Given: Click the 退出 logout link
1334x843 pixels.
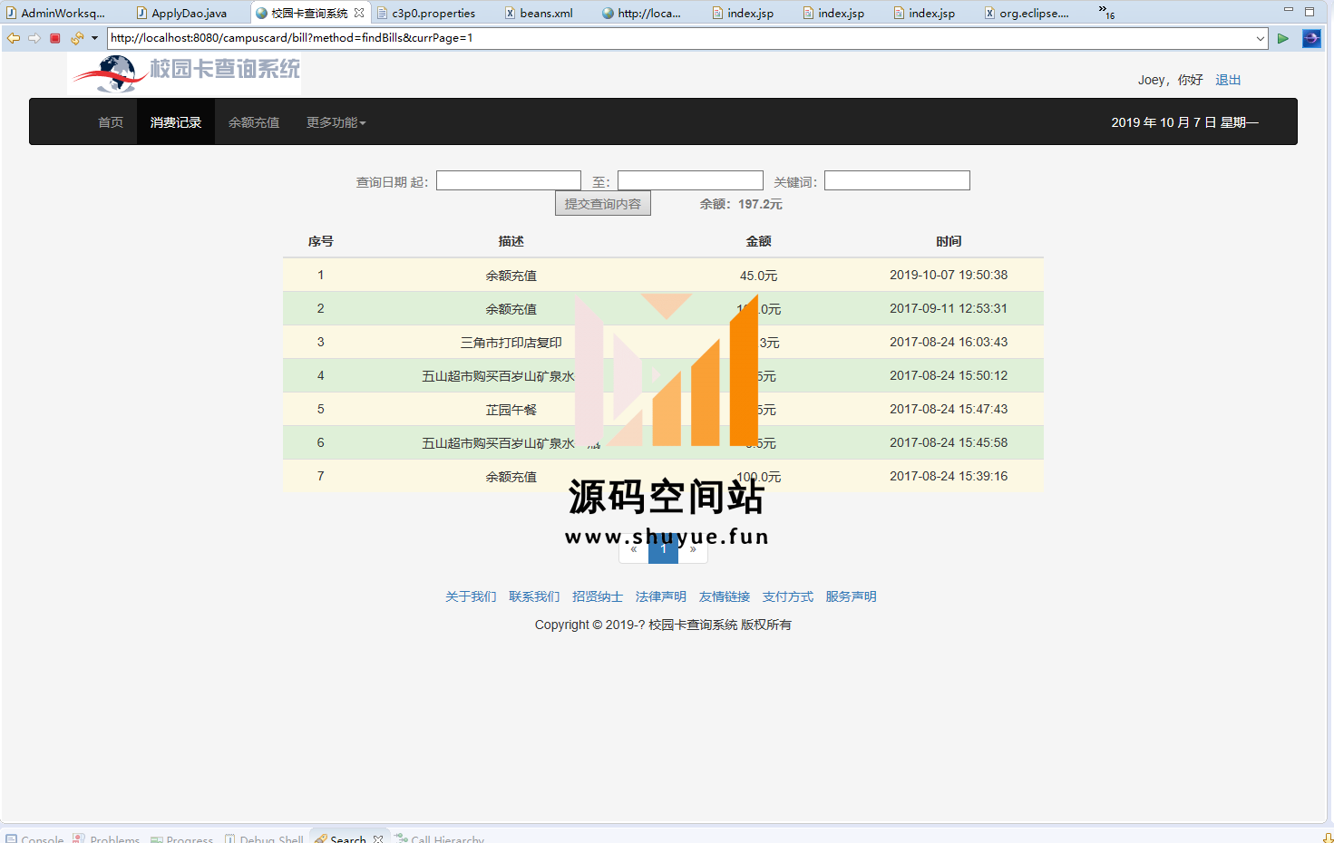Looking at the screenshot, I should pos(1228,80).
